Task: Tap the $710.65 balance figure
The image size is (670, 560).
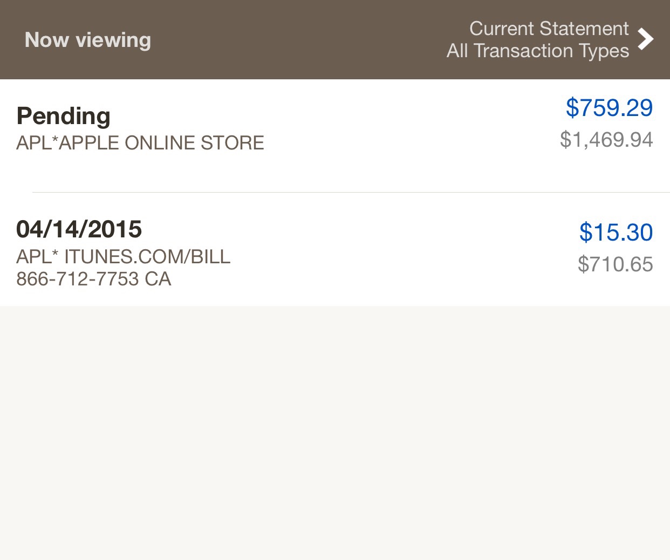Action: (615, 264)
